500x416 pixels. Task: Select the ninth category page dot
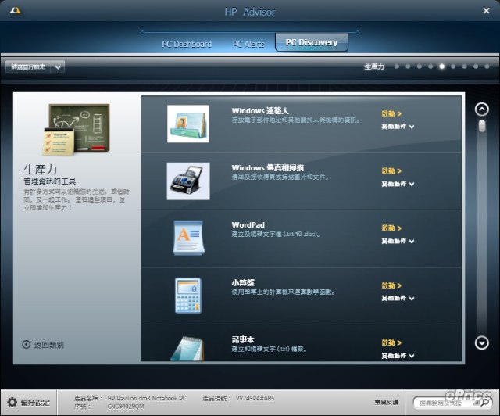tap(487, 66)
